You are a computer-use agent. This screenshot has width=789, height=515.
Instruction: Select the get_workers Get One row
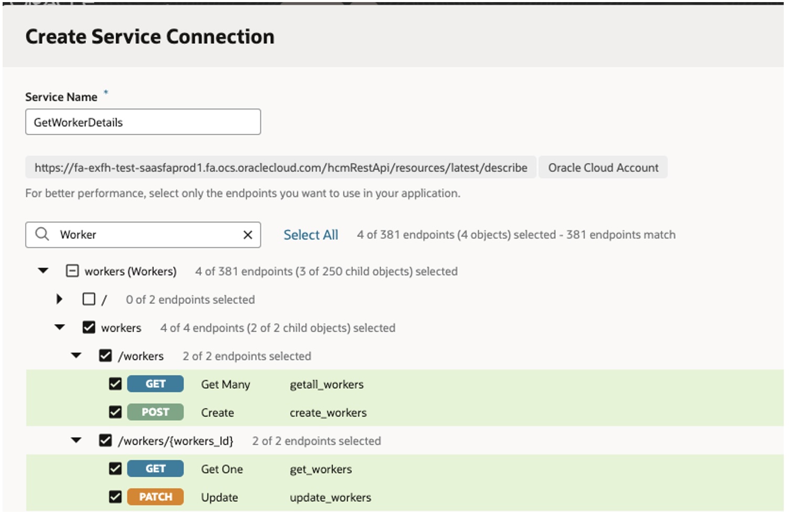click(x=321, y=469)
